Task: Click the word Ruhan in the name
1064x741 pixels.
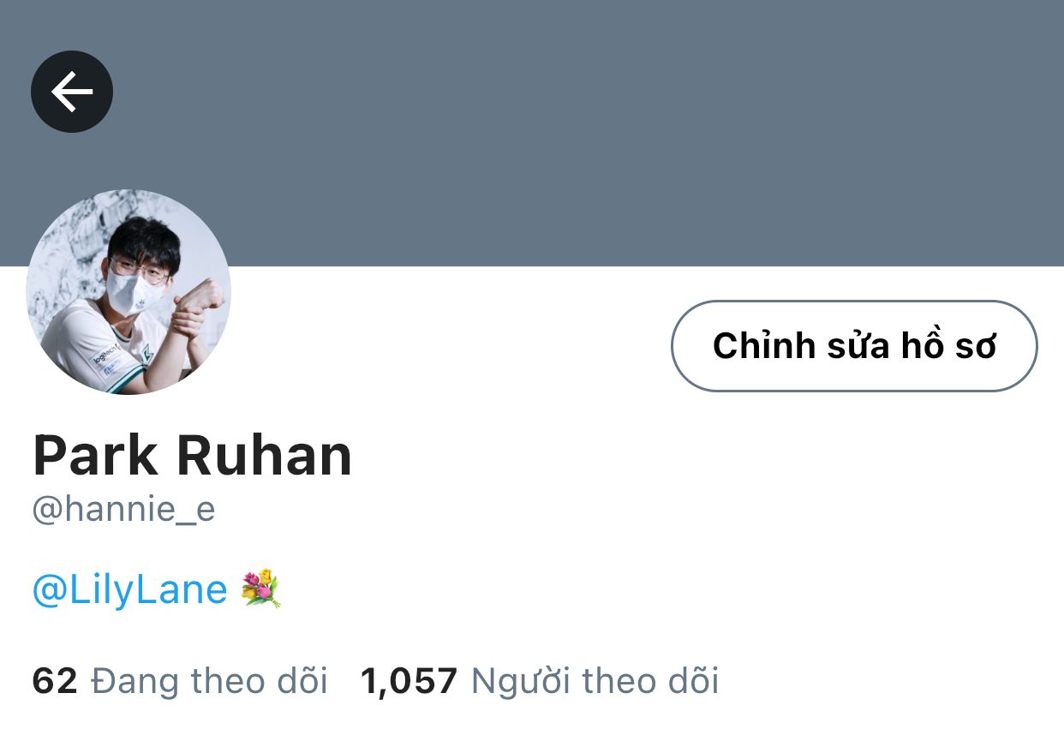Action: [x=265, y=455]
